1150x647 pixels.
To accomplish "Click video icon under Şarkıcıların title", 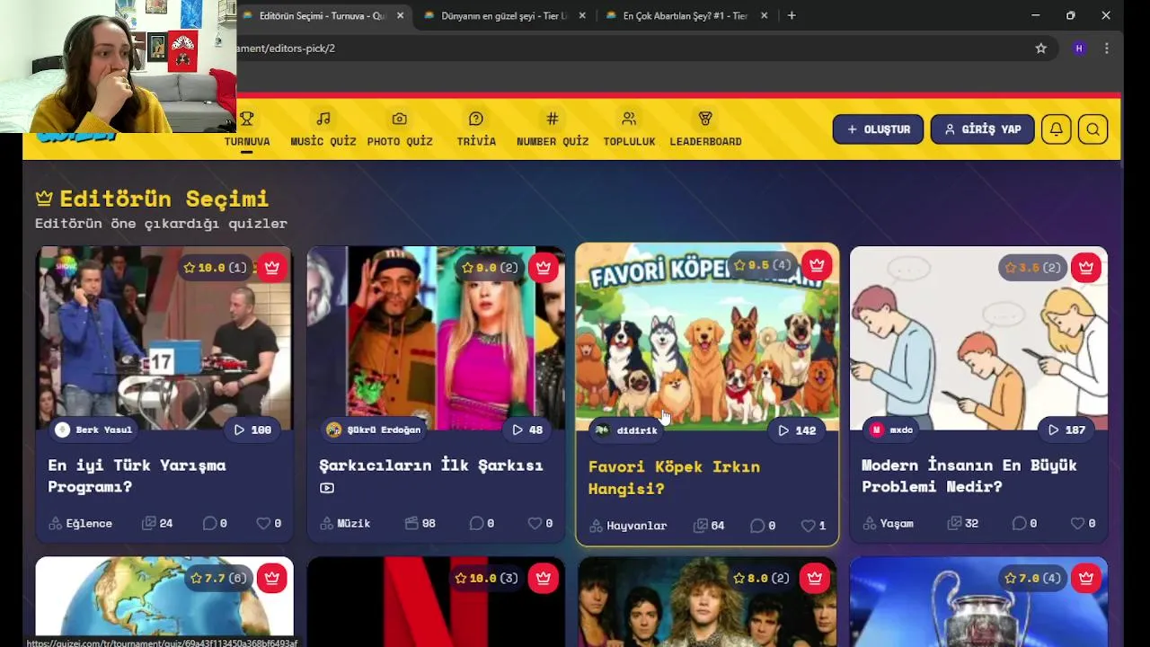I will tap(327, 488).
